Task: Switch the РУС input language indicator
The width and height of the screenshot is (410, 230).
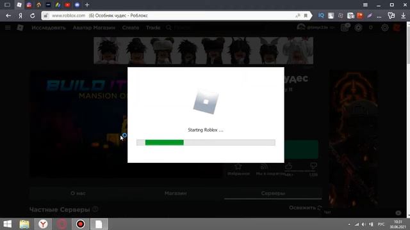Action: (x=381, y=224)
